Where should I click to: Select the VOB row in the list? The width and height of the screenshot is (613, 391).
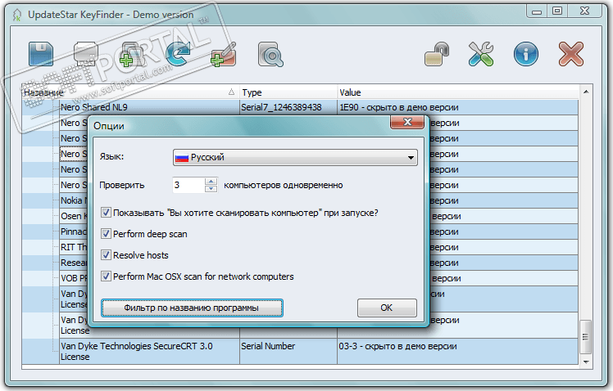[74, 278]
